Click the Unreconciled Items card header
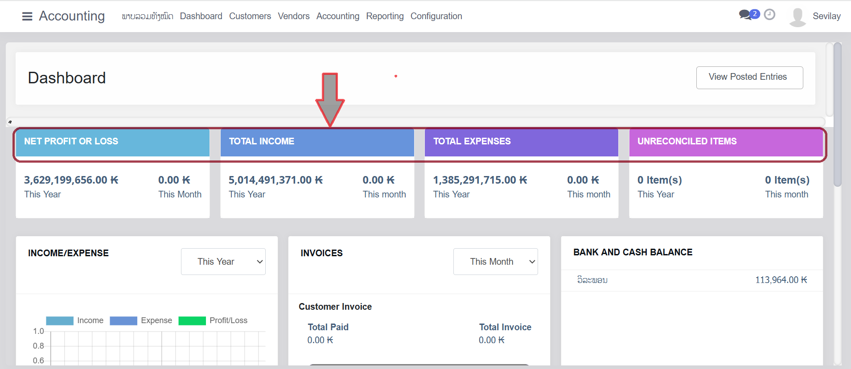851x369 pixels. 725,142
